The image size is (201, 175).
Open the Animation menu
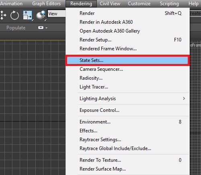click(11, 4)
